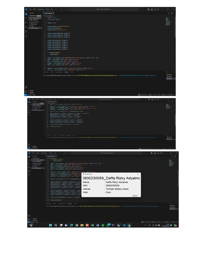Toggle Panel layout button in bottom VS Code screenshot
The height and width of the screenshot is (267, 200).
(155, 153)
